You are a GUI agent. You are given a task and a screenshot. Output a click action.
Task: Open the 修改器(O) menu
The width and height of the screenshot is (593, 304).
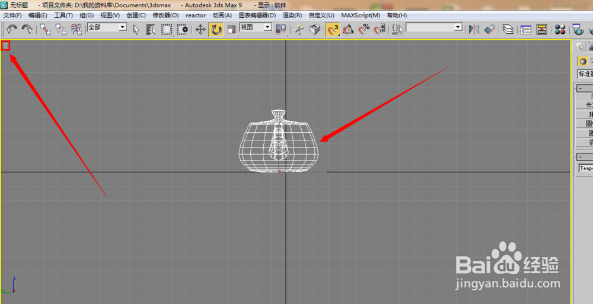coord(165,15)
